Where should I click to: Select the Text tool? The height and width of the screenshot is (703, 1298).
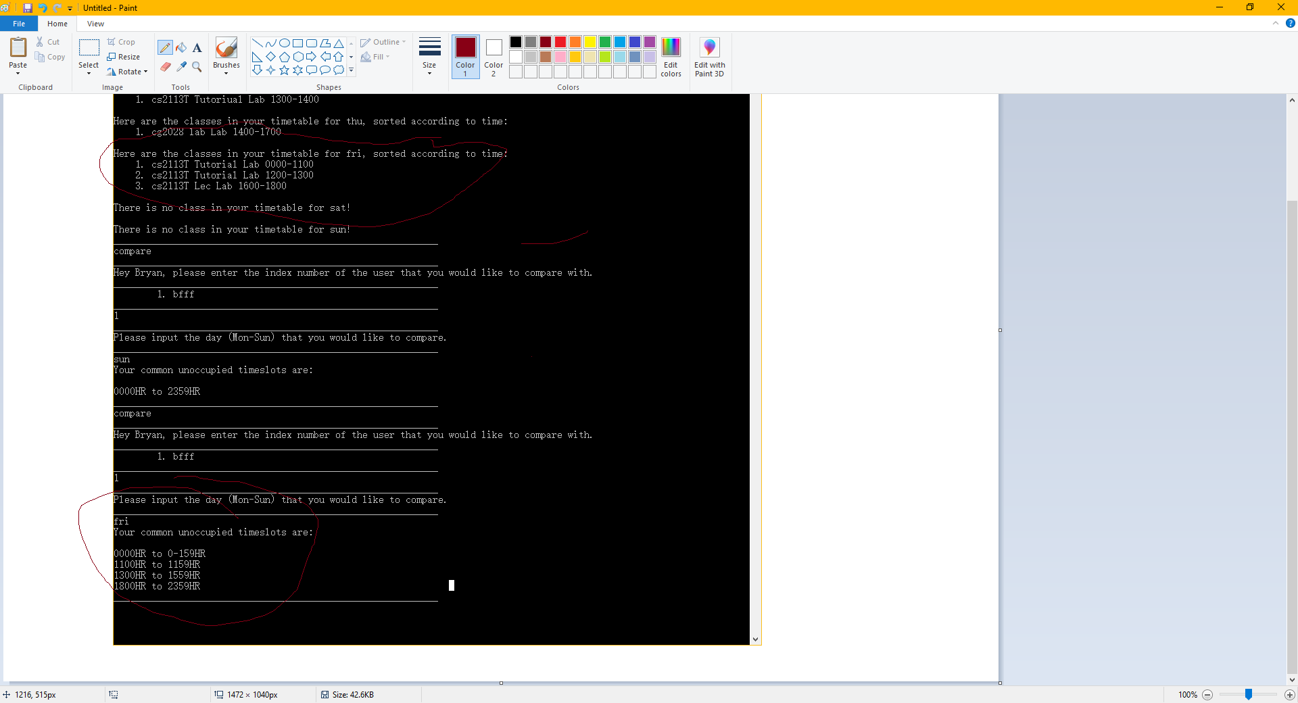pos(197,47)
